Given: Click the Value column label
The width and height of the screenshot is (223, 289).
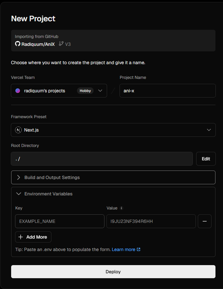Looking at the screenshot, I should click(x=112, y=208).
